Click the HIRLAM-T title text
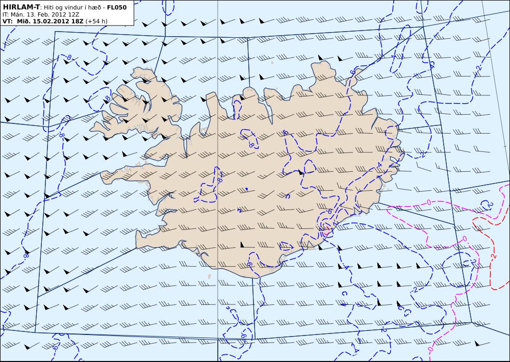Image resolution: width=510 pixels, height=362 pixels. (21, 7)
